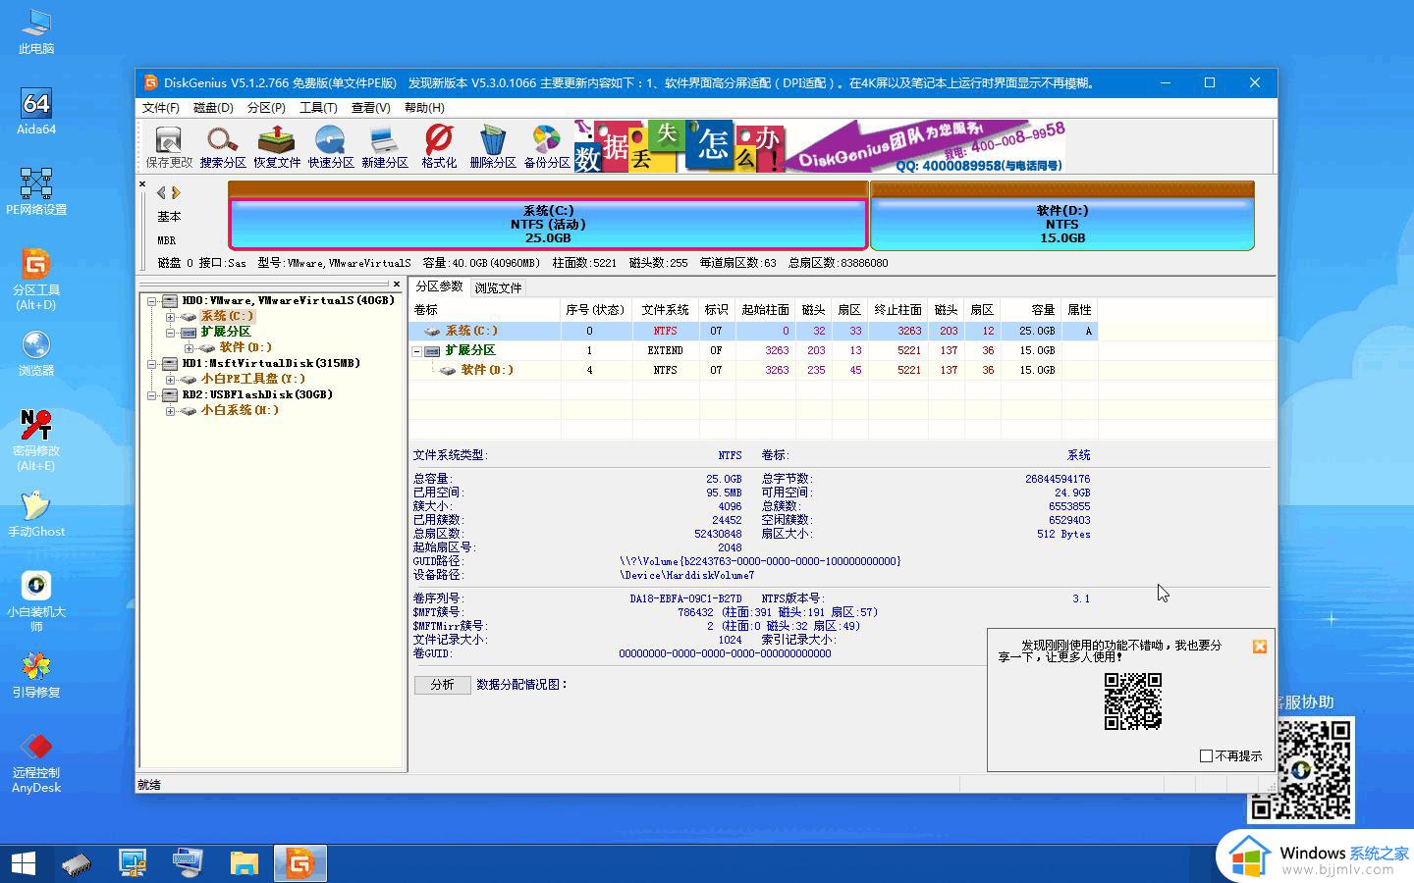
Task: Dismiss the share popup with the orange X
Action: pos(1260,646)
